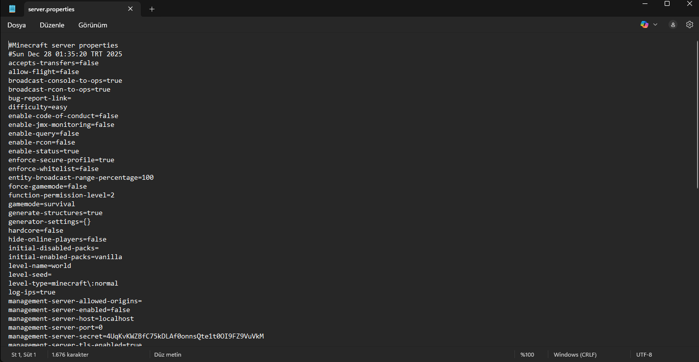Click the enable-rcon=false line

click(42, 142)
